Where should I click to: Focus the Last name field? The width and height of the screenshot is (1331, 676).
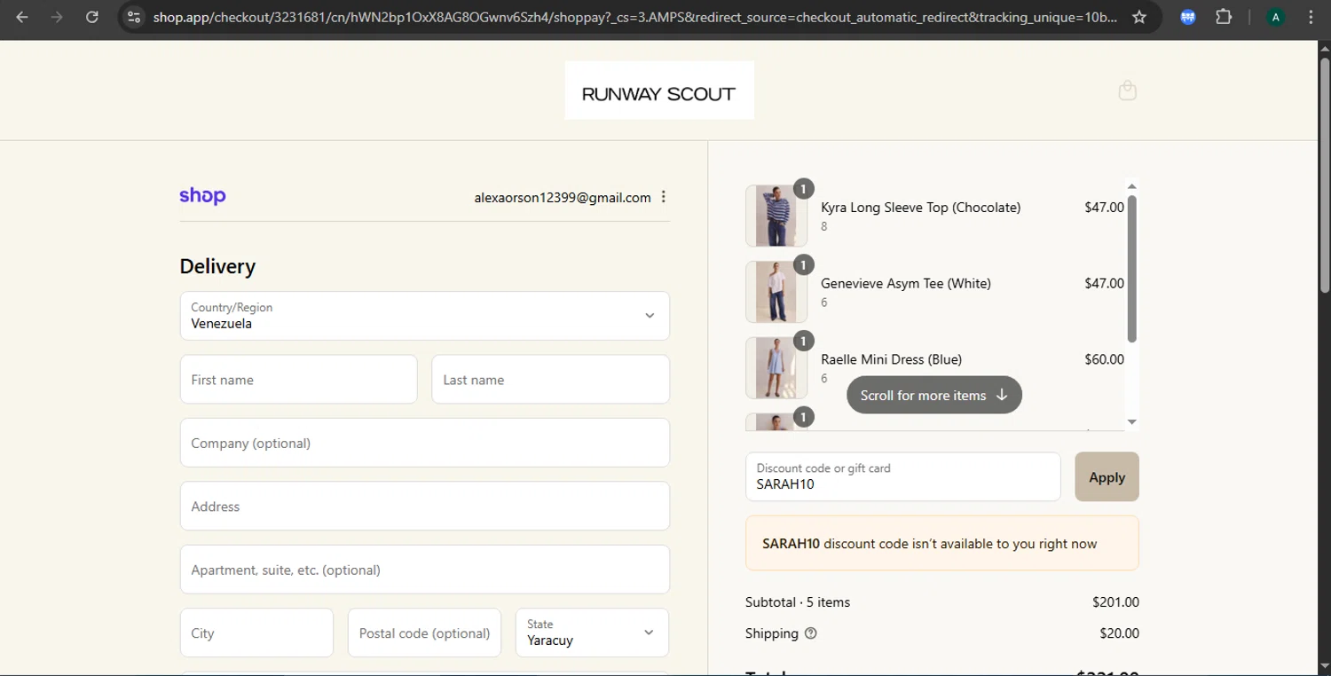[550, 380]
